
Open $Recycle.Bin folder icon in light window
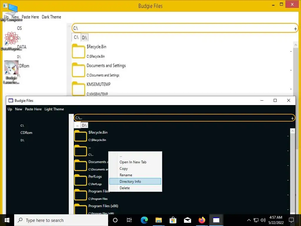78,51
